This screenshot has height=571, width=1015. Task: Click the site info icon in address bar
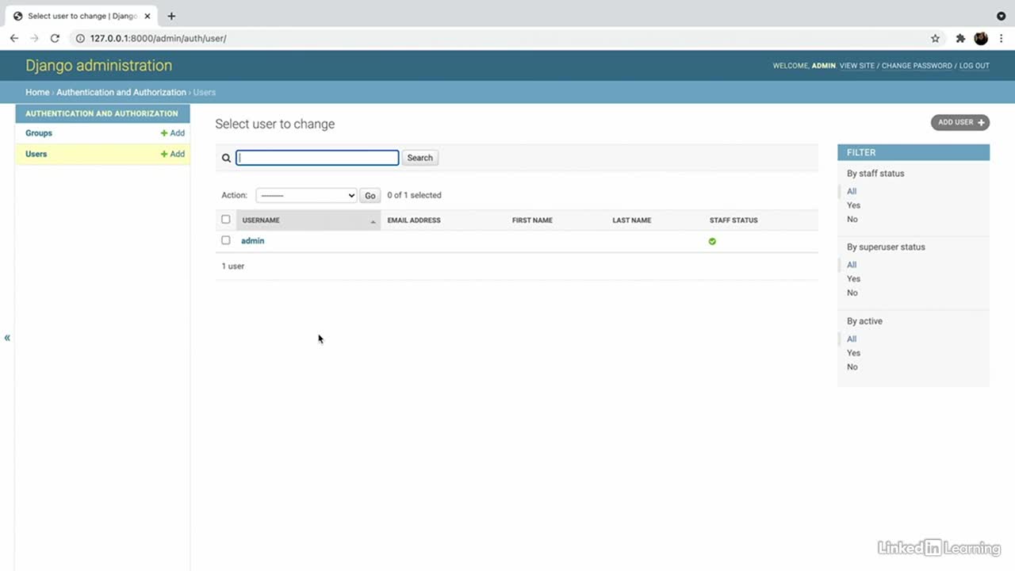point(80,38)
